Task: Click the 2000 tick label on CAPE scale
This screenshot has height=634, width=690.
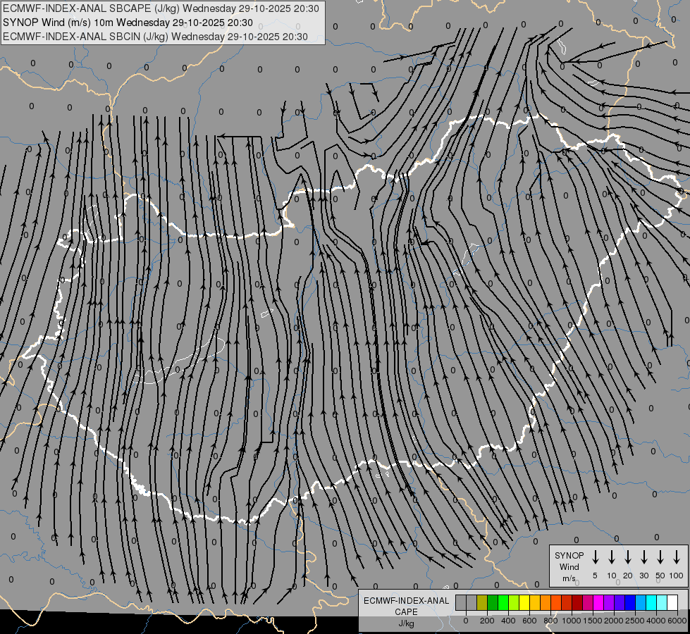Action: tap(614, 621)
